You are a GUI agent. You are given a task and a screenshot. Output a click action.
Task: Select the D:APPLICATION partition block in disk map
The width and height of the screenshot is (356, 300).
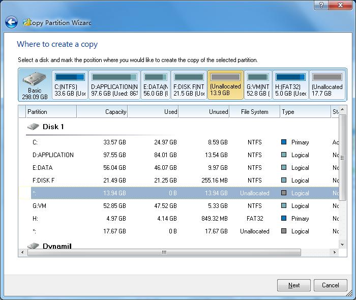114,85
